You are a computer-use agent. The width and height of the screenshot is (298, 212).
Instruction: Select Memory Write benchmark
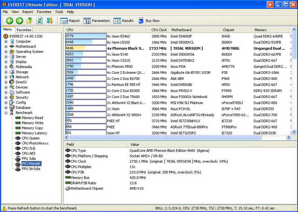[32, 123]
